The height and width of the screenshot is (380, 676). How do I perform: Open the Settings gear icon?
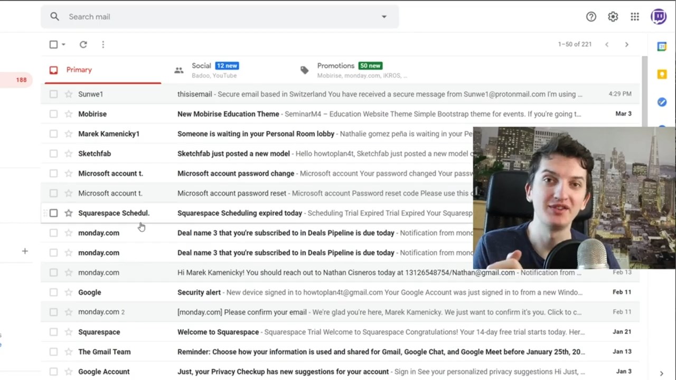613,17
